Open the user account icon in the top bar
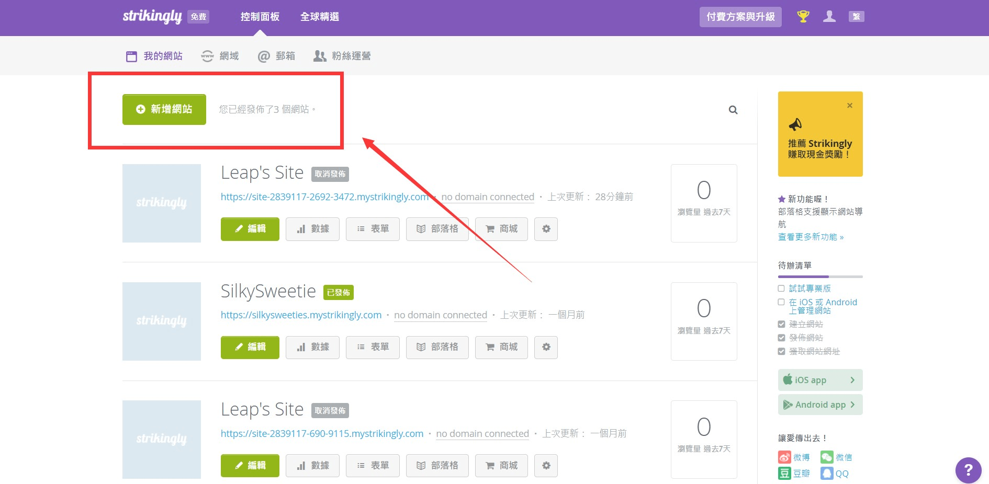 [x=829, y=16]
